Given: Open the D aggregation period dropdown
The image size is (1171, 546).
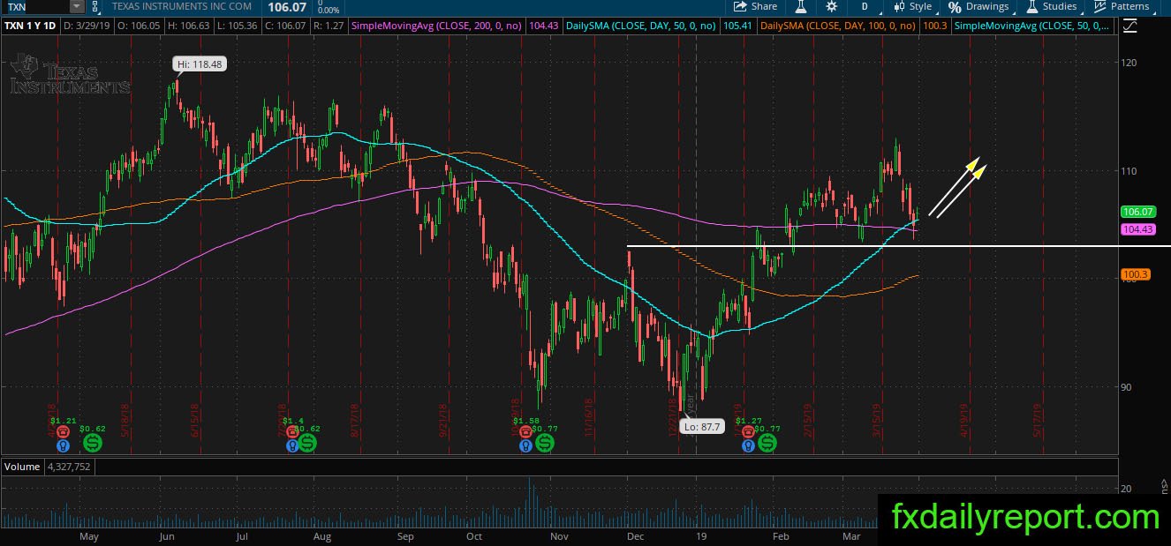Looking at the screenshot, I should click(865, 6).
